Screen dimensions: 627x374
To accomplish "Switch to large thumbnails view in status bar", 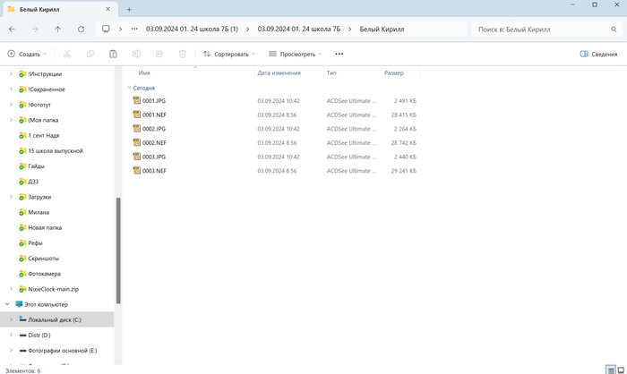I will (x=619, y=369).
